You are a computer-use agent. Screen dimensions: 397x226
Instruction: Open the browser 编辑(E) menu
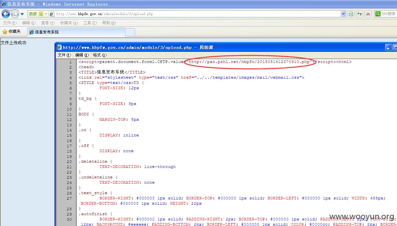pyautogui.click(x=29, y=23)
